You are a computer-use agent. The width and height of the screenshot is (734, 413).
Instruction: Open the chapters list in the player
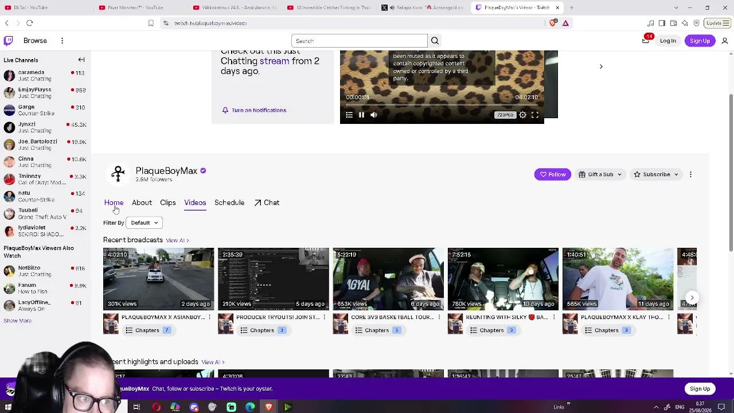pos(349,115)
